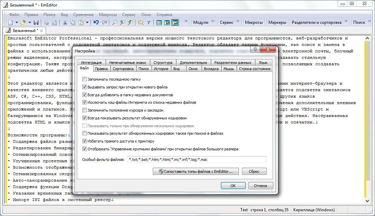The width and height of the screenshot is (375, 216).
Task: Open the Правка menu
Action: [x=31, y=15]
